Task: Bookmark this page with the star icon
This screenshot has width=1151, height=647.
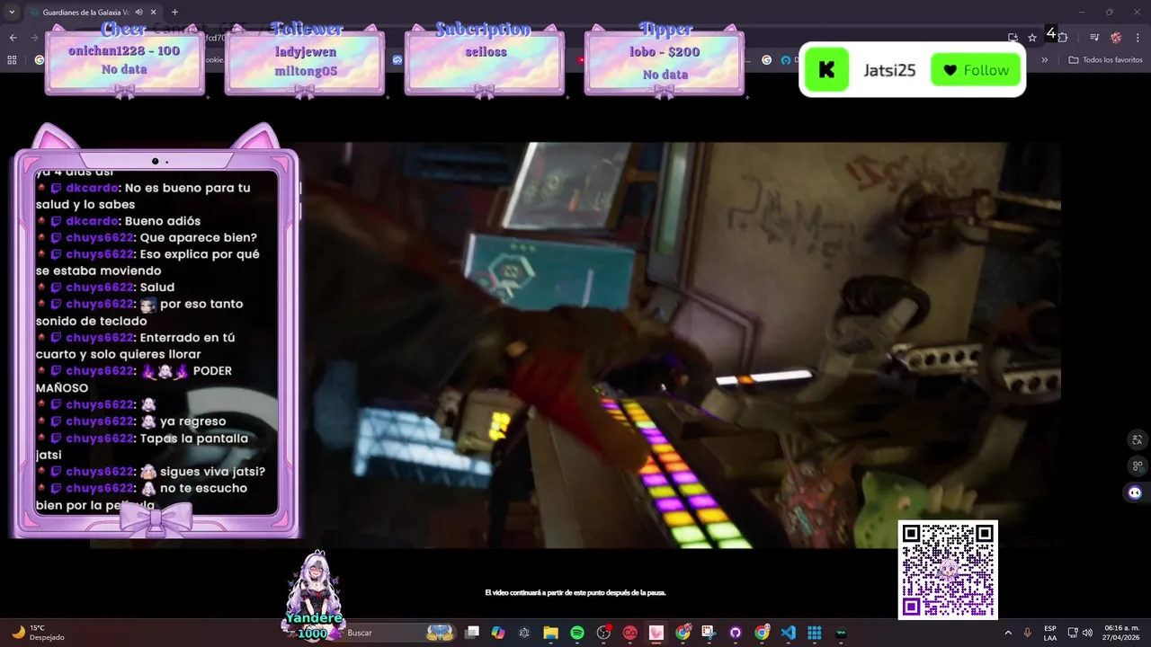Action: click(x=1032, y=38)
